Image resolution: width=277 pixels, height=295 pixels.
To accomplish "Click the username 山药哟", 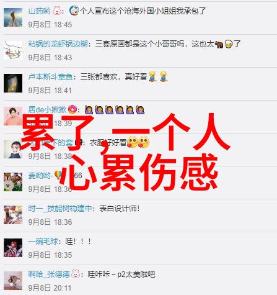I will click(x=39, y=11).
